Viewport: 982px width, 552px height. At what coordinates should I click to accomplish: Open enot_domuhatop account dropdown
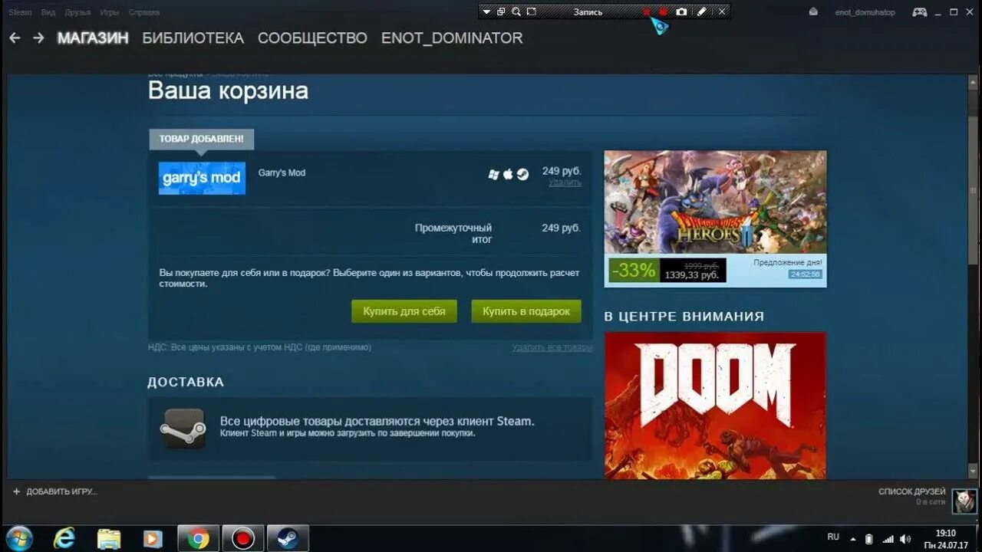pos(865,12)
